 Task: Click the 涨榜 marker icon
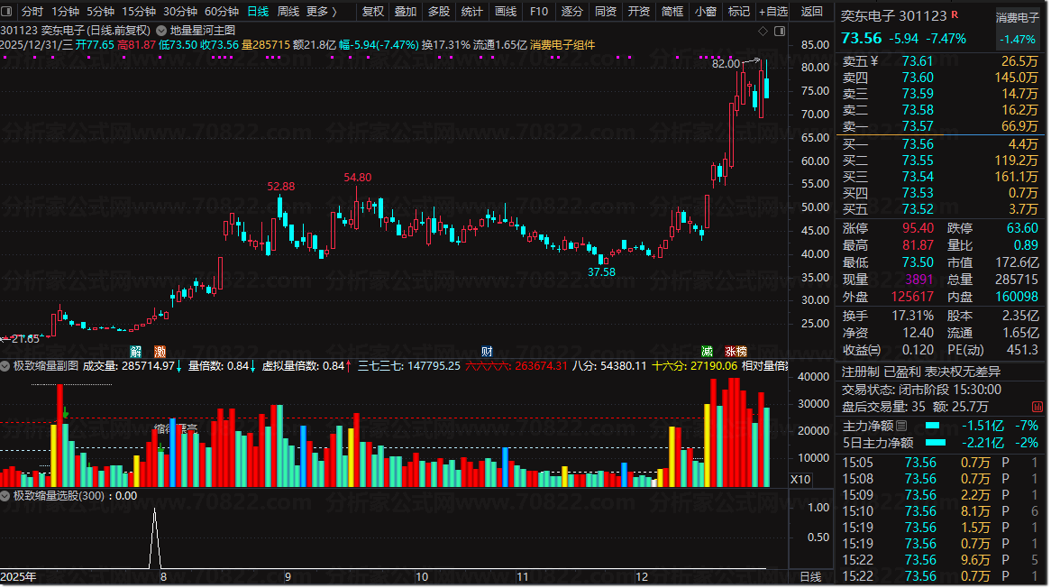click(736, 351)
